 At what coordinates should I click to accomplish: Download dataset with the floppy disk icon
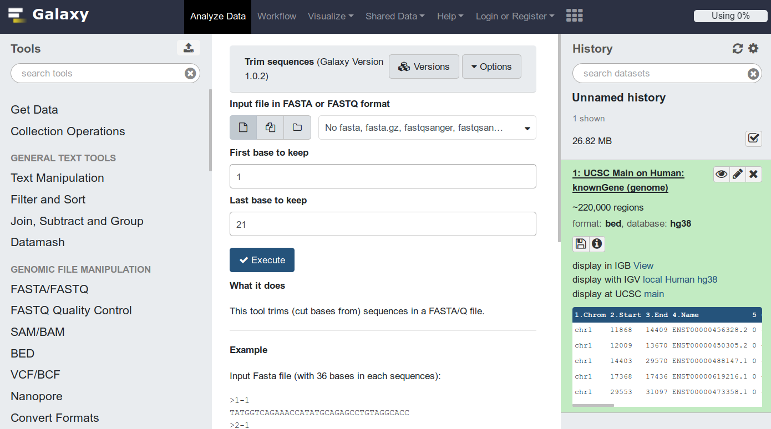(x=581, y=244)
